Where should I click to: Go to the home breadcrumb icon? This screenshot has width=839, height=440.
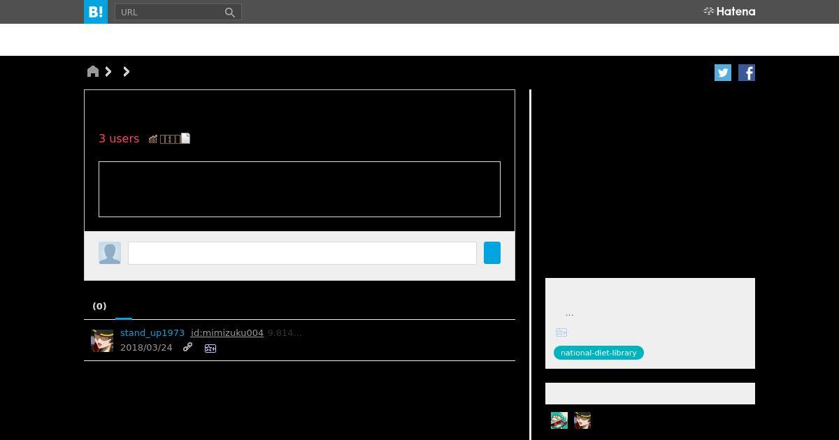93,71
